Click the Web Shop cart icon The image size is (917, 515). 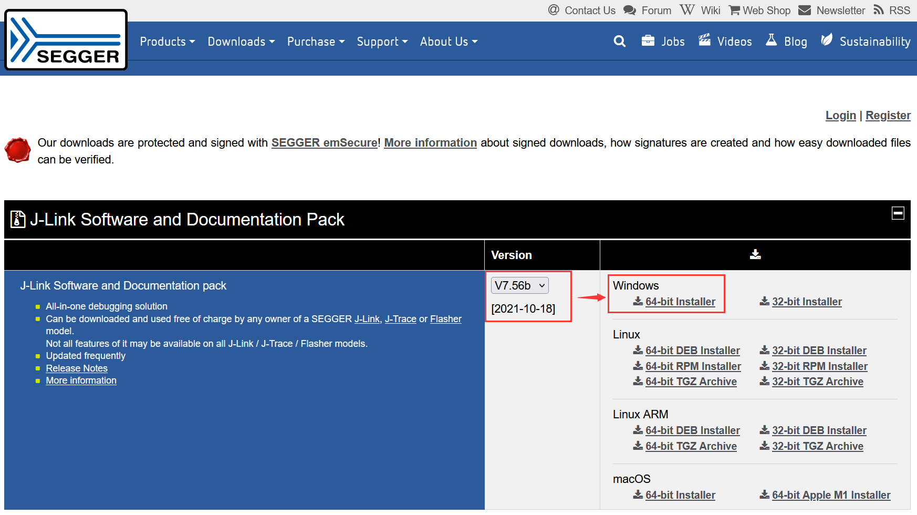(734, 11)
